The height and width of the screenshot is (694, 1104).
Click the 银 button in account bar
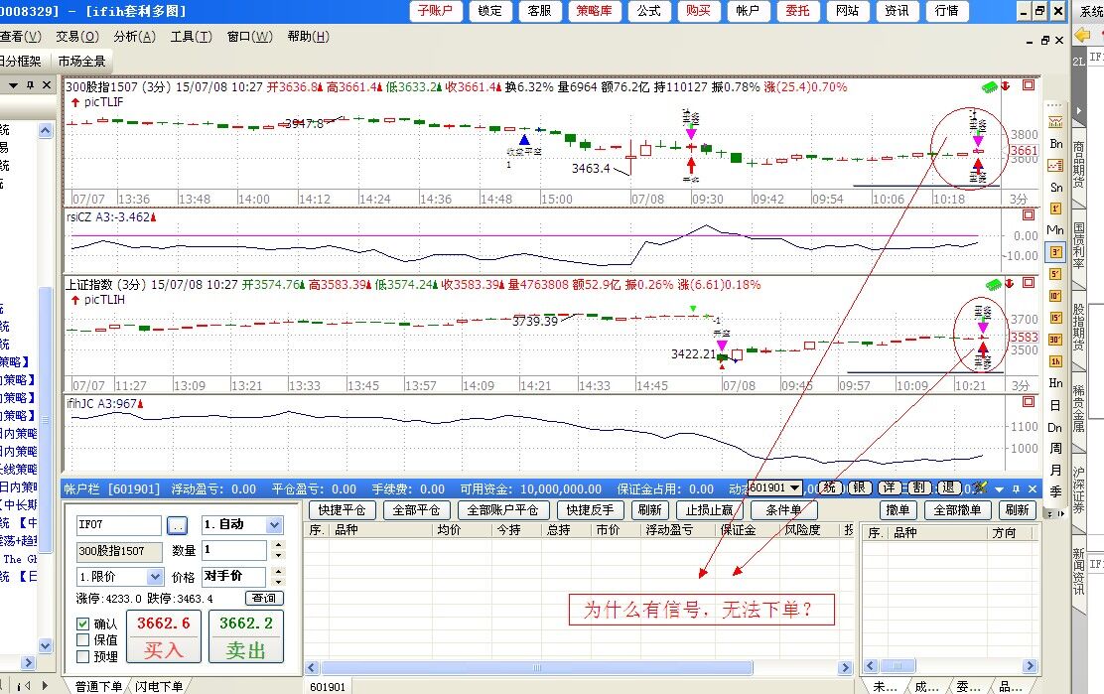coord(862,488)
